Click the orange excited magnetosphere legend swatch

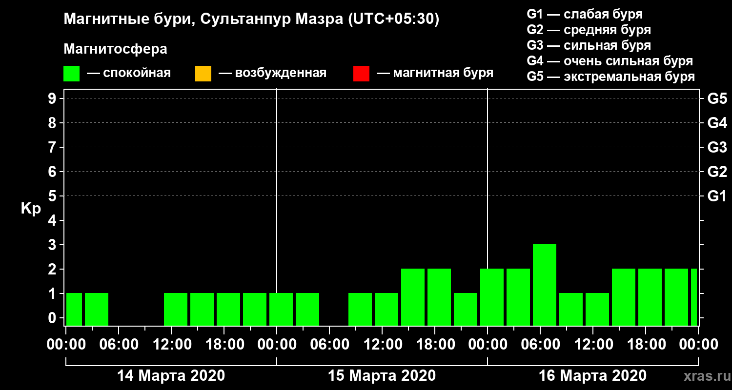[x=203, y=74]
